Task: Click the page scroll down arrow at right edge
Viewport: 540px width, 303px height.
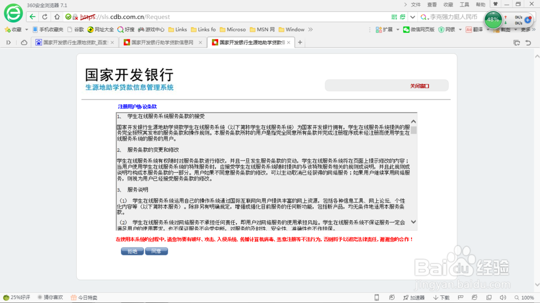Action: point(537,285)
